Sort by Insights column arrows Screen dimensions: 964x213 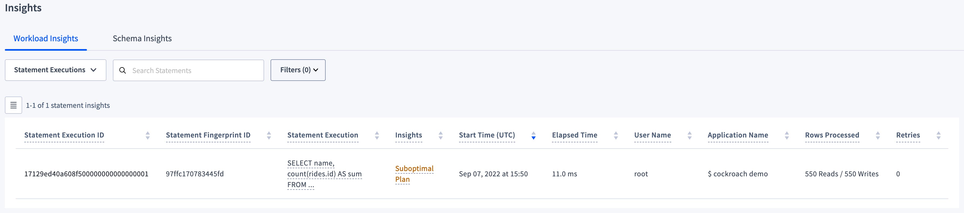coord(440,136)
